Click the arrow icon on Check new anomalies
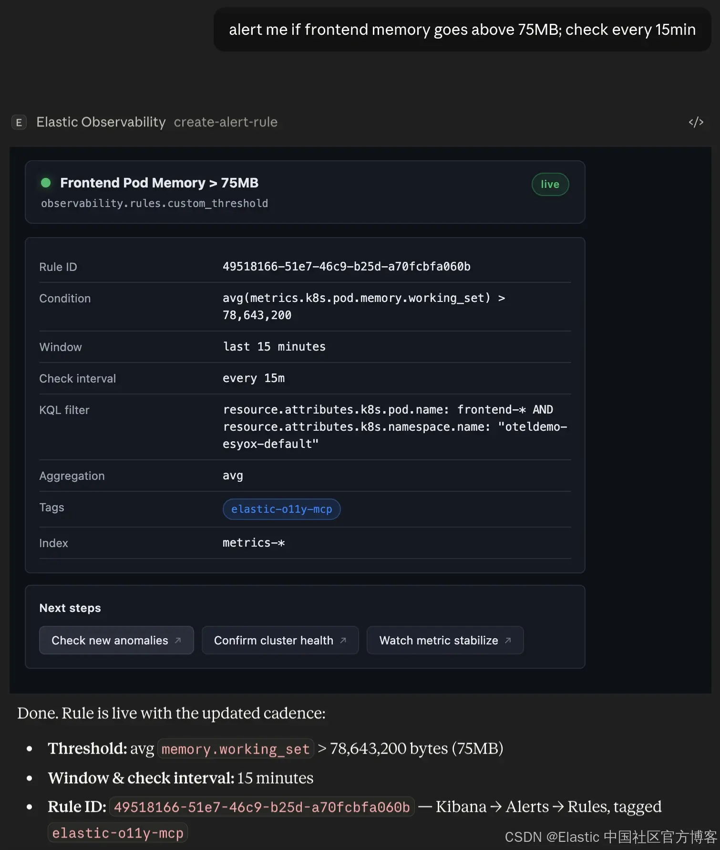720x850 pixels. click(178, 640)
